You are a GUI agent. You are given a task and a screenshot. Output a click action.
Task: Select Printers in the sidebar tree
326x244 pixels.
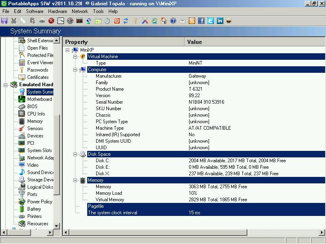click(34, 216)
